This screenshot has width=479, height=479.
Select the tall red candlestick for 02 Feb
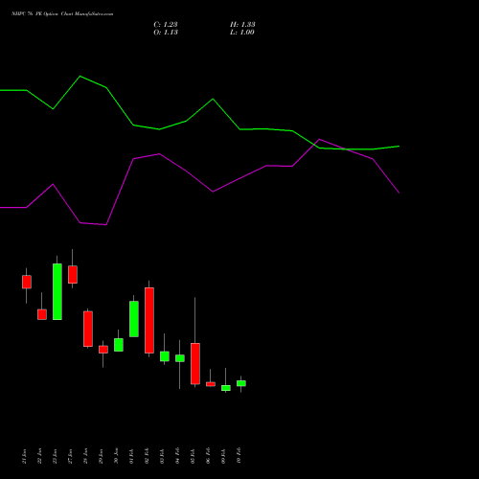tap(149, 320)
